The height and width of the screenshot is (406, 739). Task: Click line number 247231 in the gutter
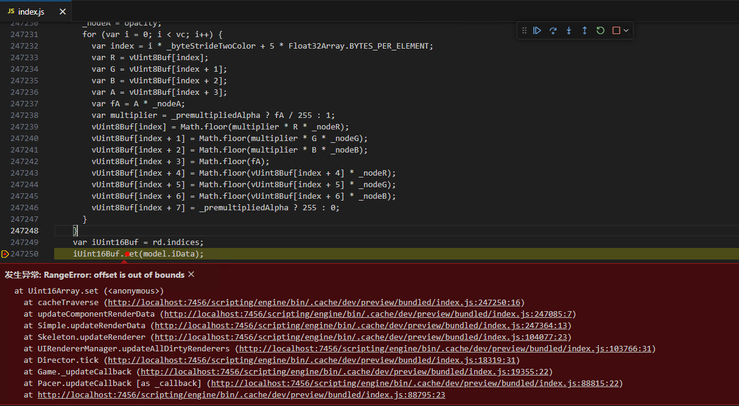(24, 35)
